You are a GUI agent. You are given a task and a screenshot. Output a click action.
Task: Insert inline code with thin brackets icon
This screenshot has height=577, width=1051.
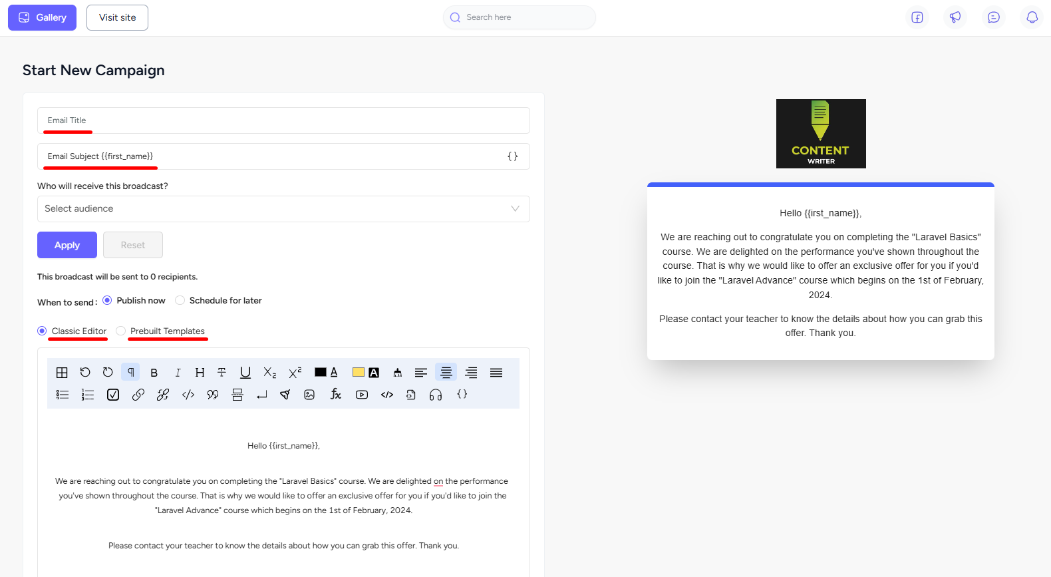pyautogui.click(x=188, y=395)
